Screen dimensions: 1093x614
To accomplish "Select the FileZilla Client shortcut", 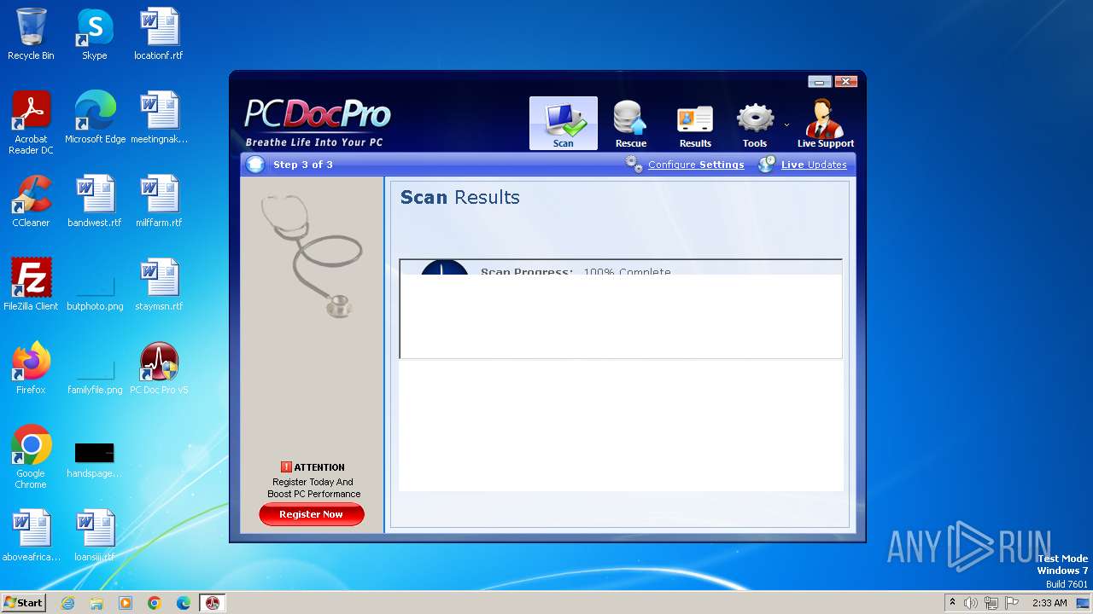I will click(x=31, y=285).
